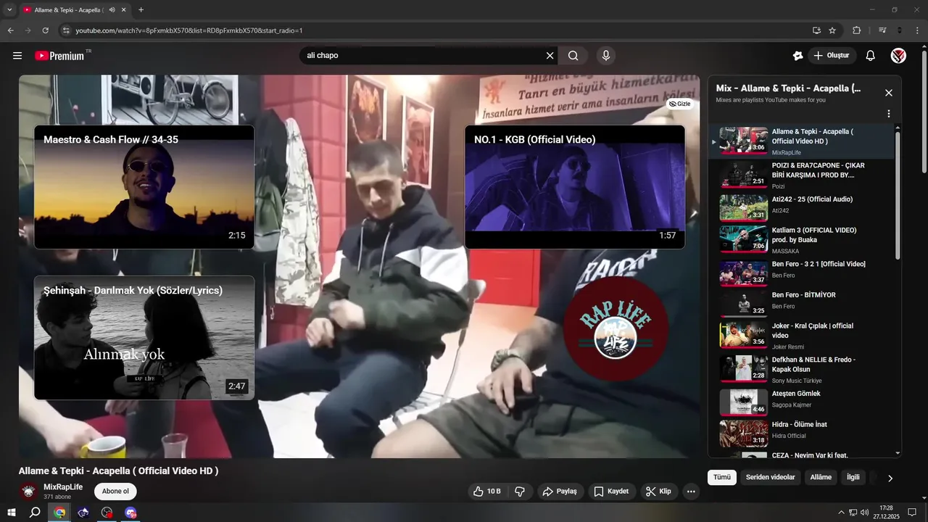928x522 pixels.
Task: Open Mix playlist three-dot options
Action: point(889,114)
